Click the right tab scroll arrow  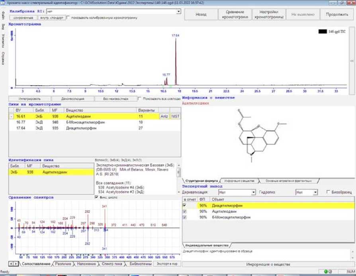tap(16, 264)
